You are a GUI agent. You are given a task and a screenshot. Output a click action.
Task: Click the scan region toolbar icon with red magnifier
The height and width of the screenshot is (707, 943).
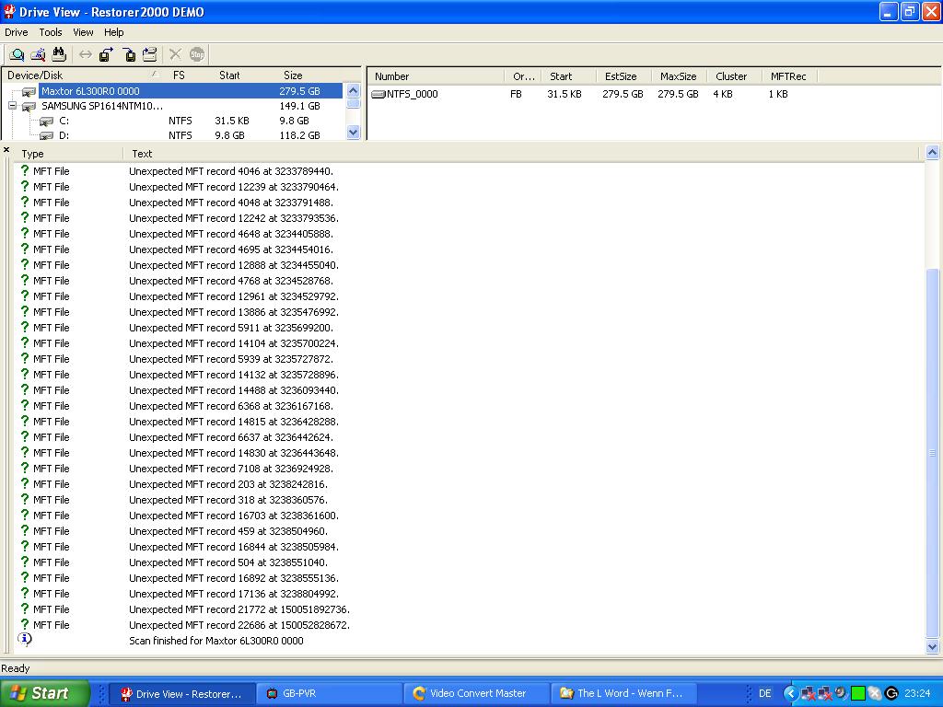click(x=38, y=54)
